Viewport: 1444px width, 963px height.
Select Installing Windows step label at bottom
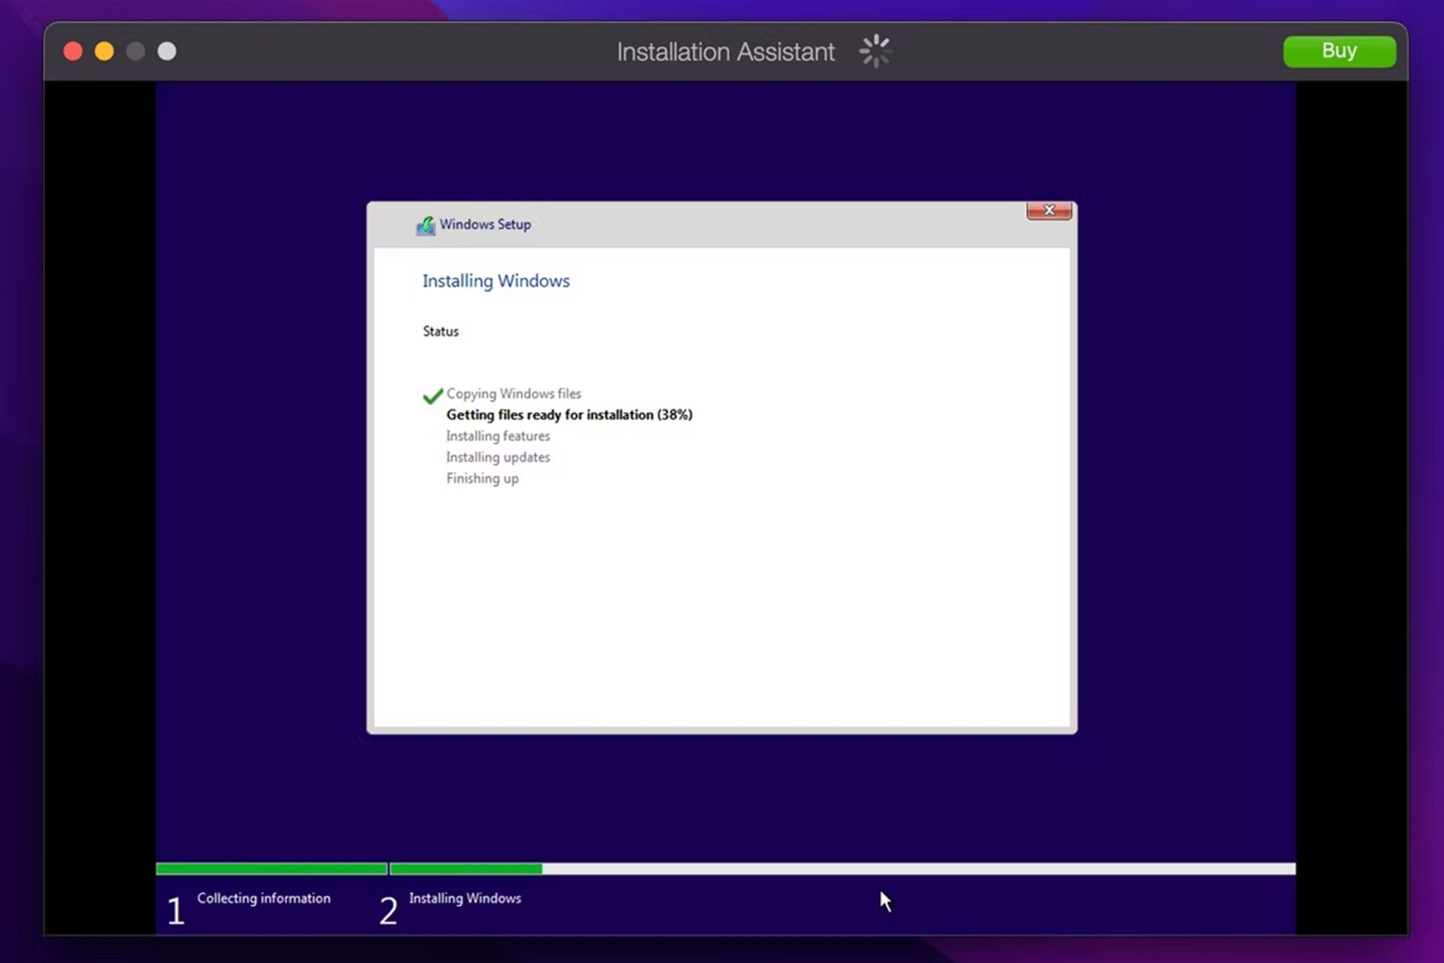[x=465, y=898]
